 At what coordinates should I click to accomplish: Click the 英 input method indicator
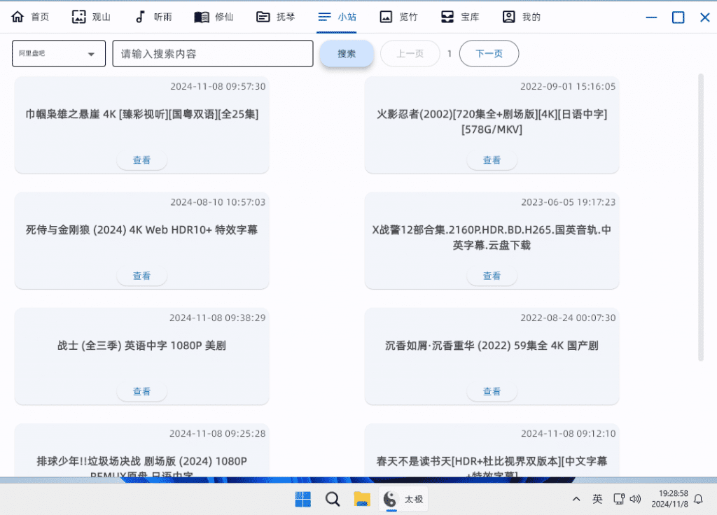597,499
